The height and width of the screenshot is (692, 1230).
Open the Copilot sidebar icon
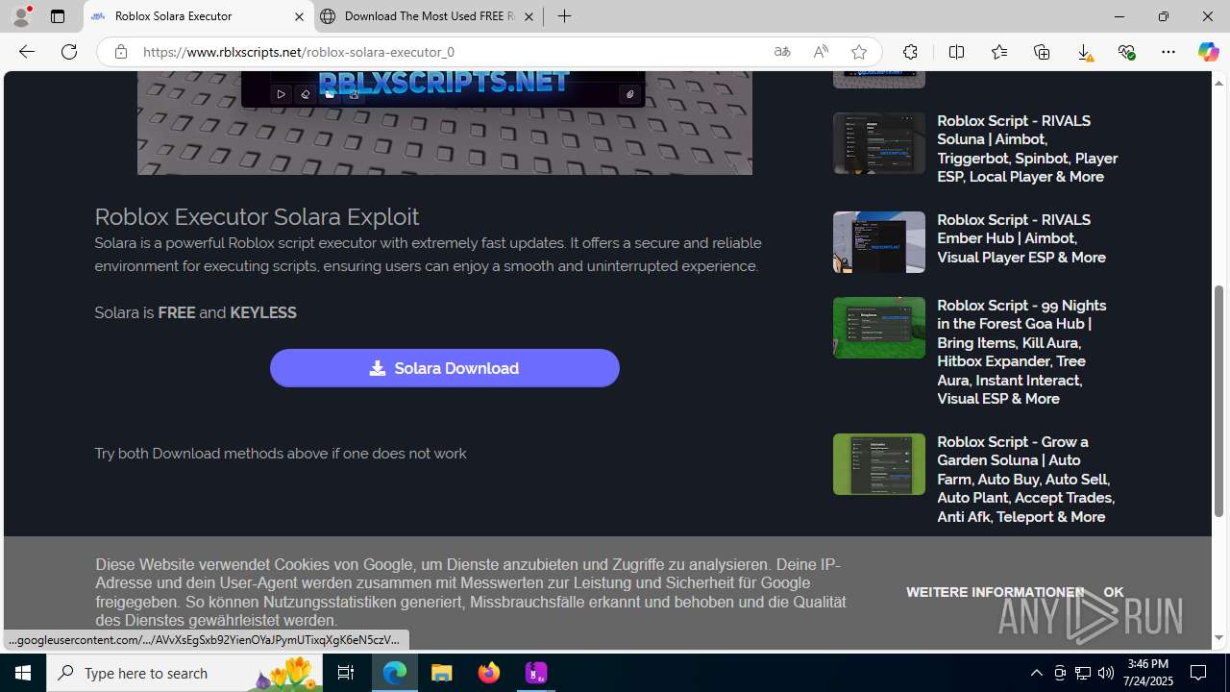[x=1208, y=52]
